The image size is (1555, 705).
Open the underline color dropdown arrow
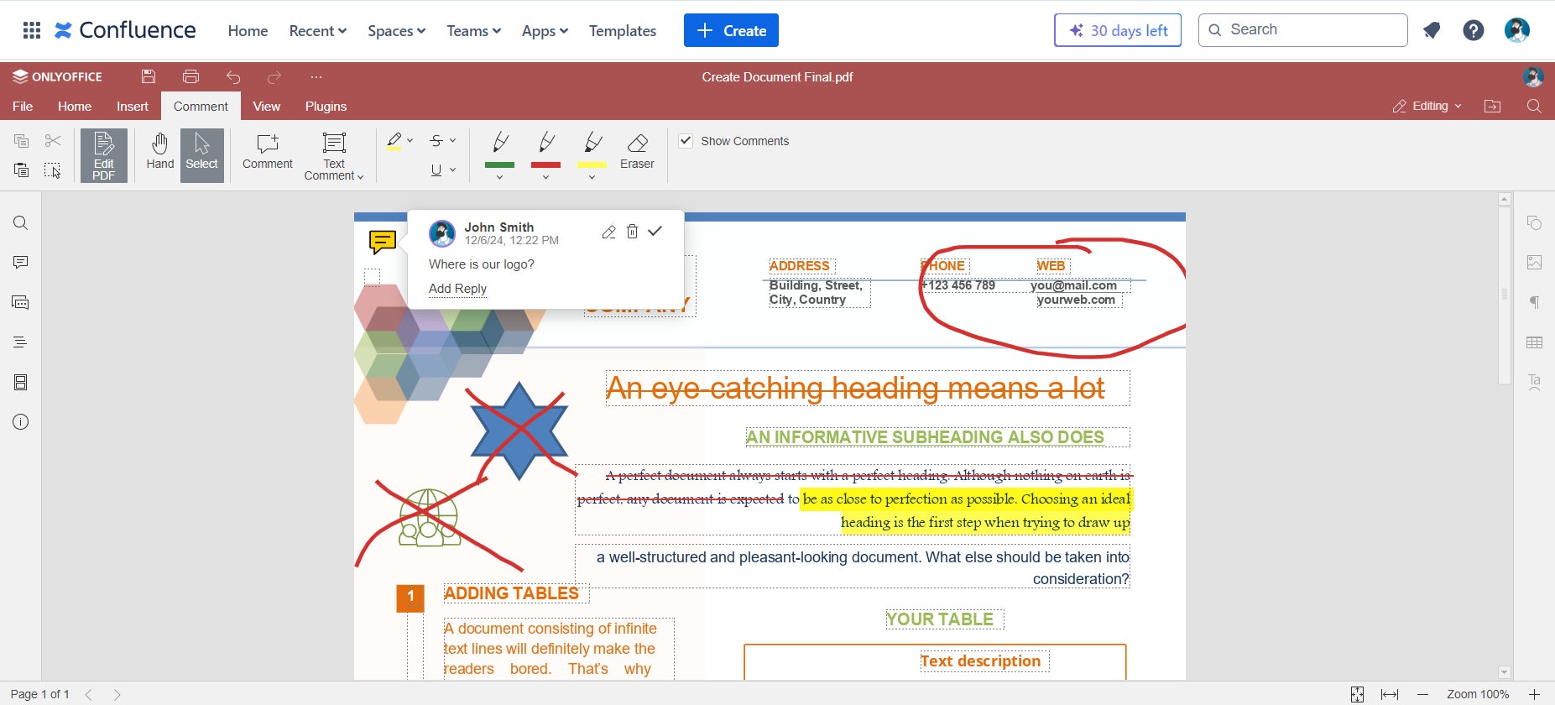point(453,170)
